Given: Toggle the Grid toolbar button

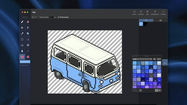Looking at the screenshot, I should click(x=147, y=13).
